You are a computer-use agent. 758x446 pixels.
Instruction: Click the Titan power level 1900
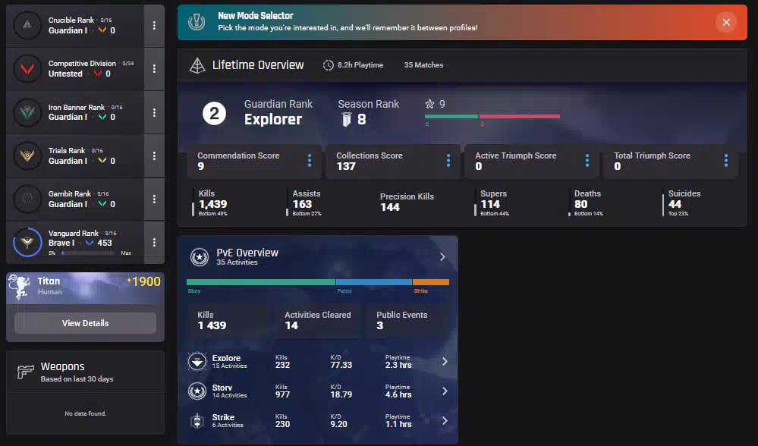coord(143,281)
